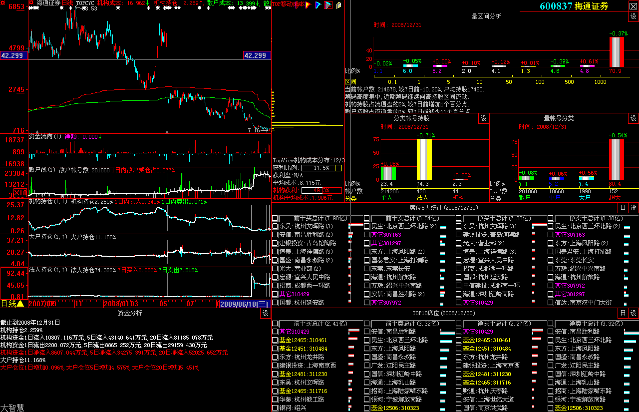Click the 600837 海通证券 stock title

tap(574, 6)
